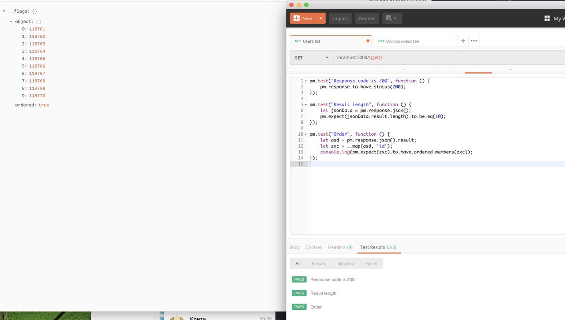This screenshot has height=320, width=565.
Task: Select array entry 7: 118768
Action: point(34,81)
